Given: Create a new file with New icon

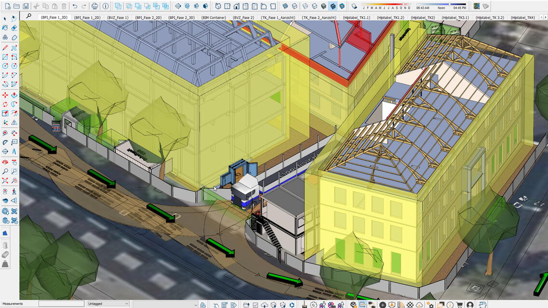Looking at the screenshot, I should coord(7,6).
